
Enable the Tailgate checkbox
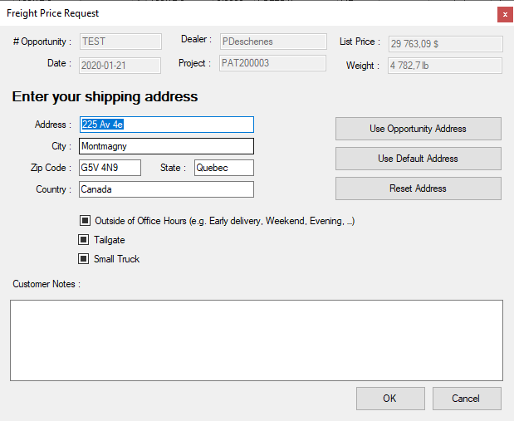tap(83, 240)
